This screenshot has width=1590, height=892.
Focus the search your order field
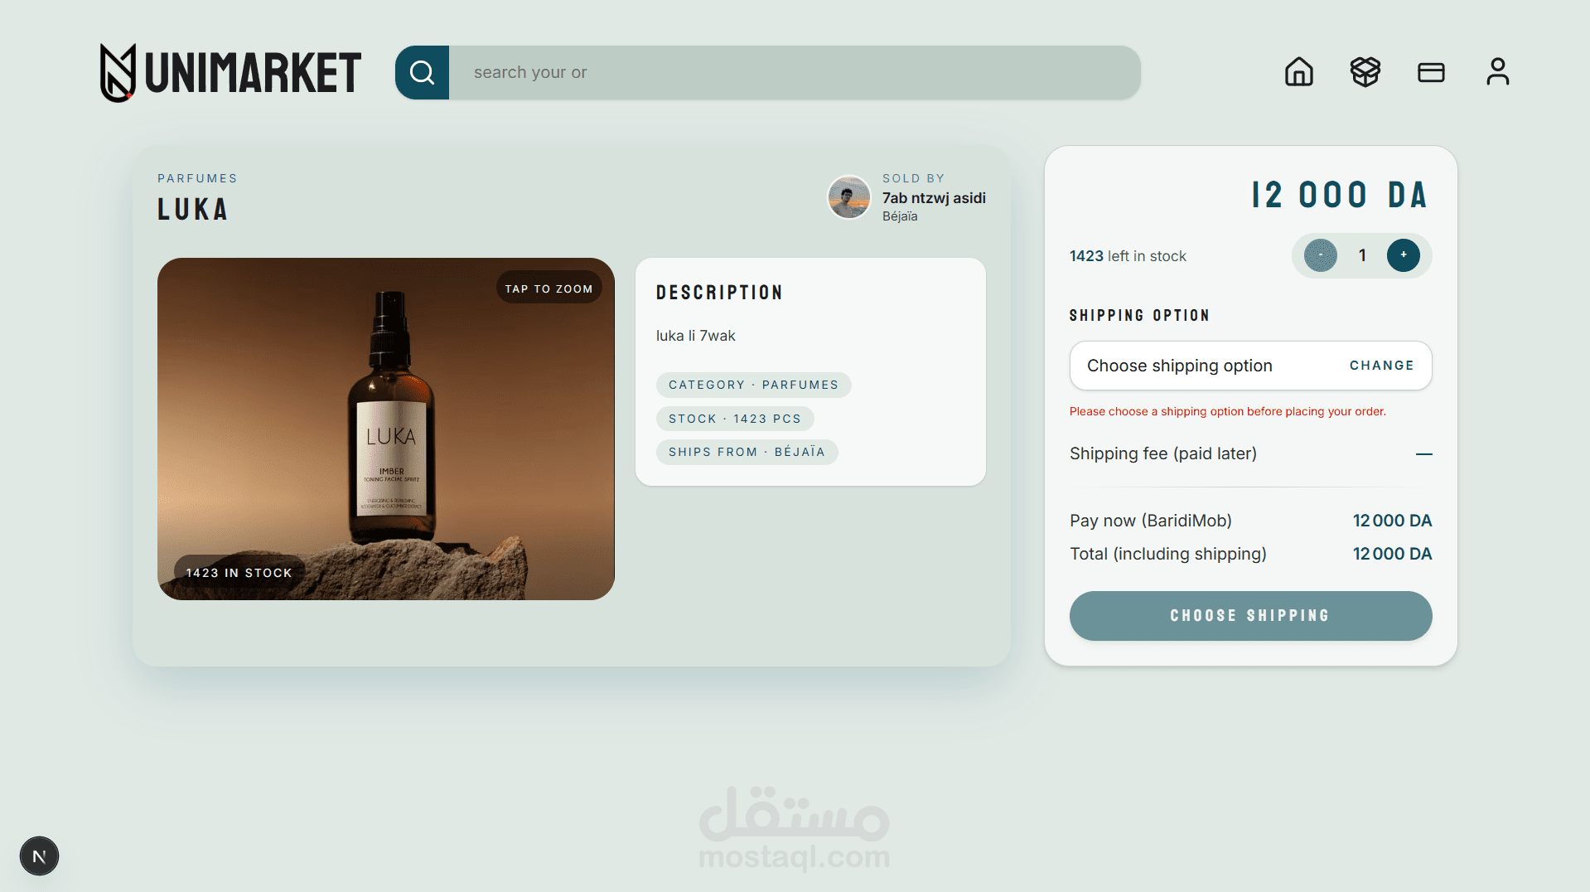coord(795,73)
